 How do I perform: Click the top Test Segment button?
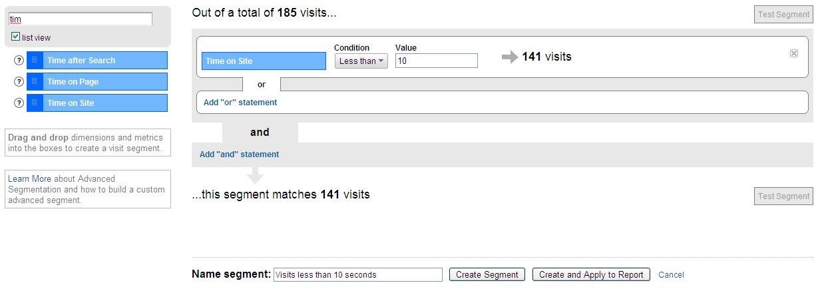[783, 15]
